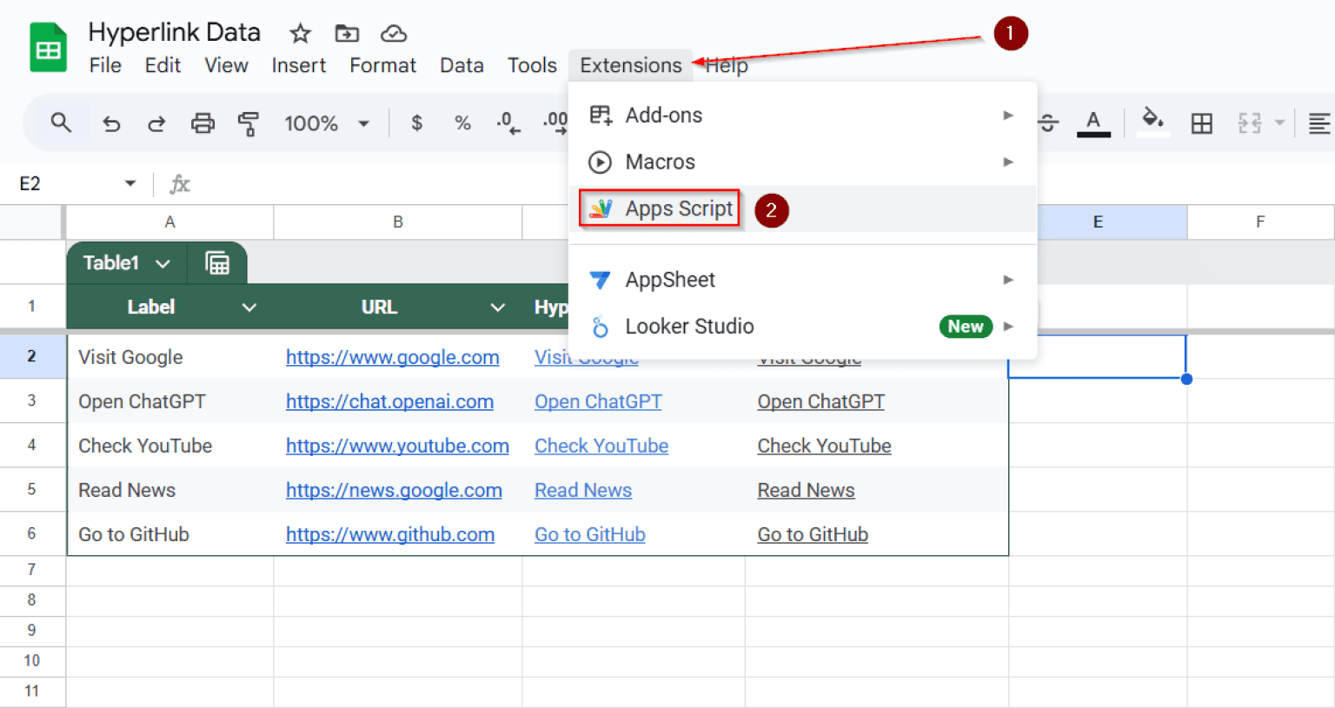
Task: Decrease decimal places
Action: [508, 122]
